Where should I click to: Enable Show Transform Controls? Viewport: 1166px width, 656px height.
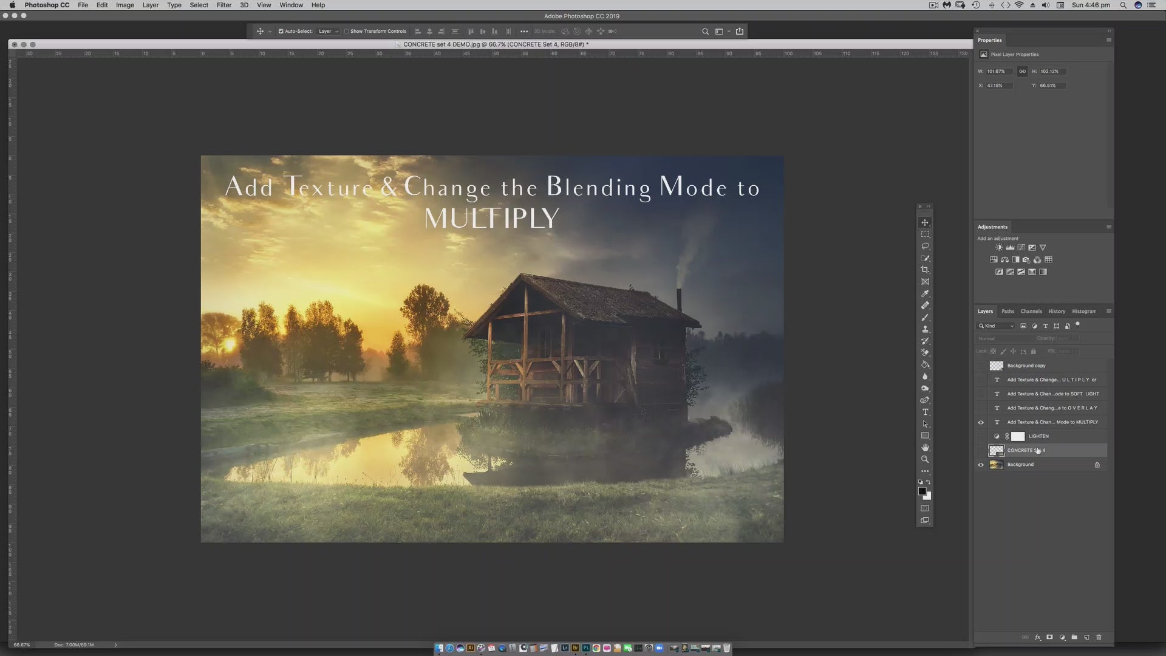[347, 31]
